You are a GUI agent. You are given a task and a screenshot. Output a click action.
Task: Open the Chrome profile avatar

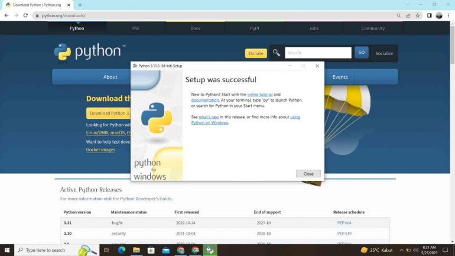click(438, 15)
